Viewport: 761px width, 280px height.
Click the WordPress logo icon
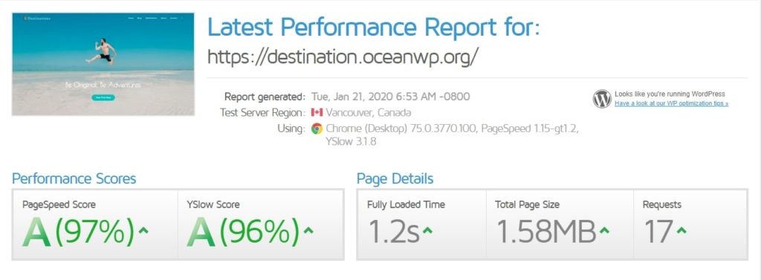tap(602, 99)
